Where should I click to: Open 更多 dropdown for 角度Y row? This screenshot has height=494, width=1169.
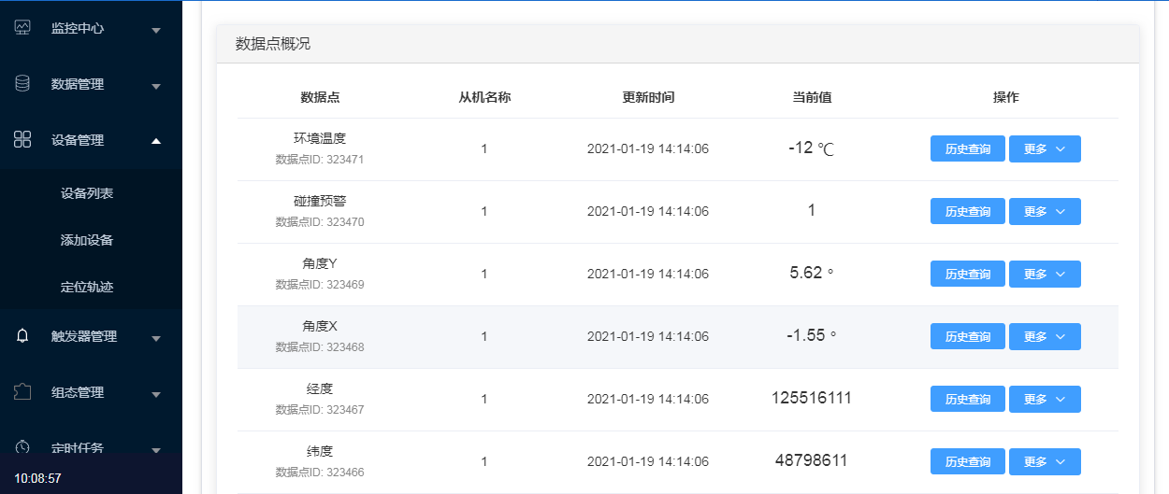pyautogui.click(x=1045, y=274)
